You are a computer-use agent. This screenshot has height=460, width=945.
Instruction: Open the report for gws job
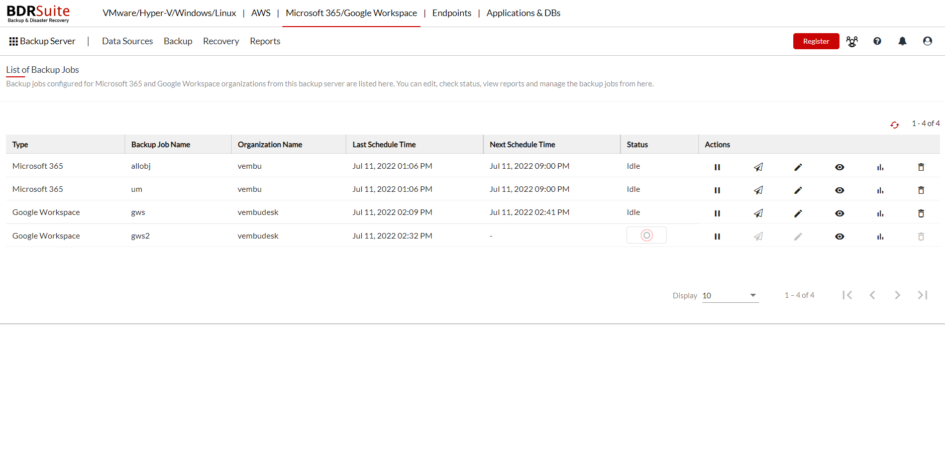pyautogui.click(x=880, y=213)
